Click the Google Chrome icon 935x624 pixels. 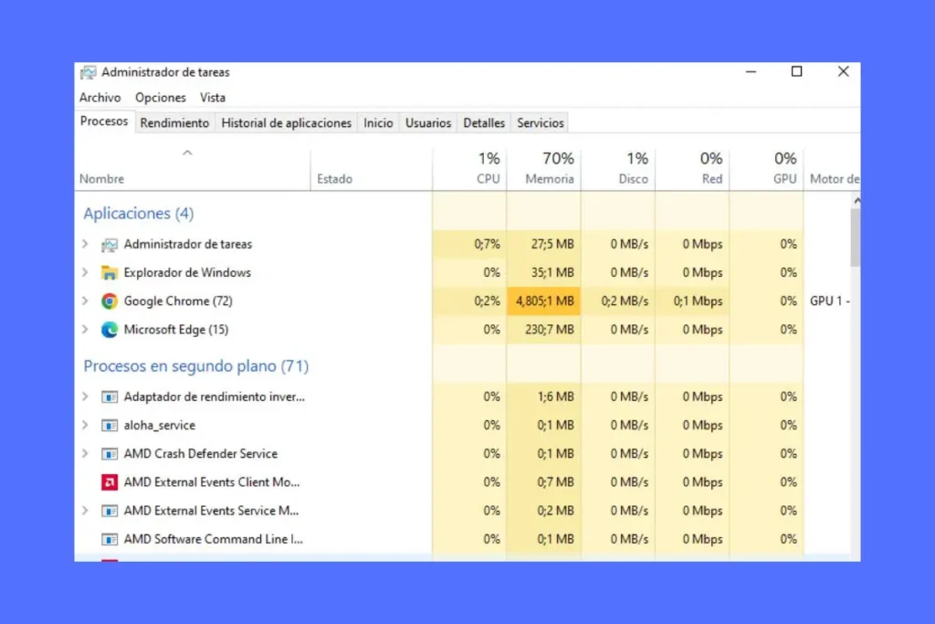click(110, 301)
